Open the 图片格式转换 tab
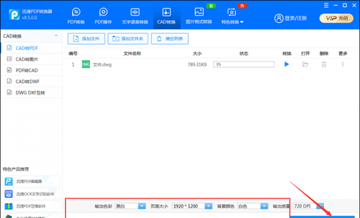Screen dimensions: 360x218 pyautogui.click(x=199, y=16)
